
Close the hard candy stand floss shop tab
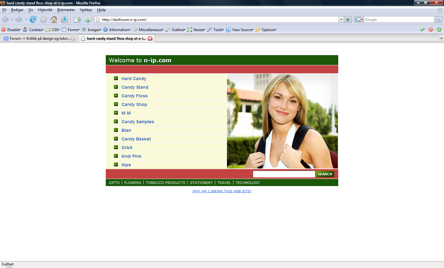point(150,39)
